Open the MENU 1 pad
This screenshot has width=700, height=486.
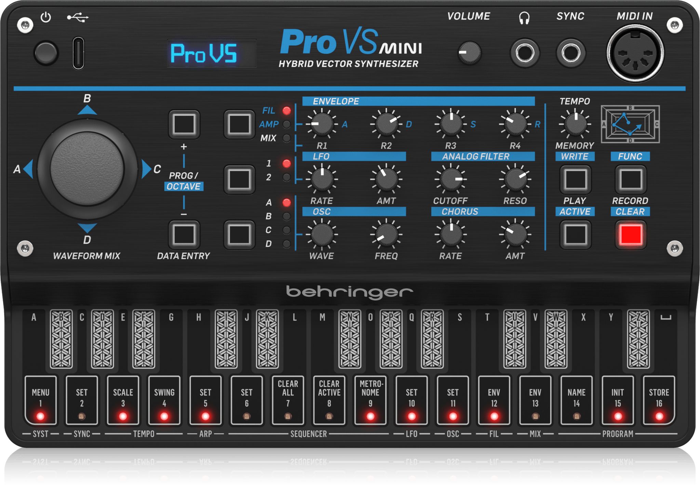point(40,399)
